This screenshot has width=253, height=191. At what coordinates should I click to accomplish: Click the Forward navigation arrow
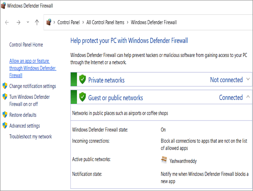[x=18, y=22]
